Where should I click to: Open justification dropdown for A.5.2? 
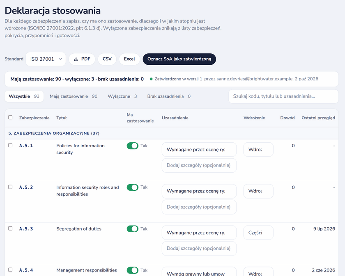click(199, 191)
